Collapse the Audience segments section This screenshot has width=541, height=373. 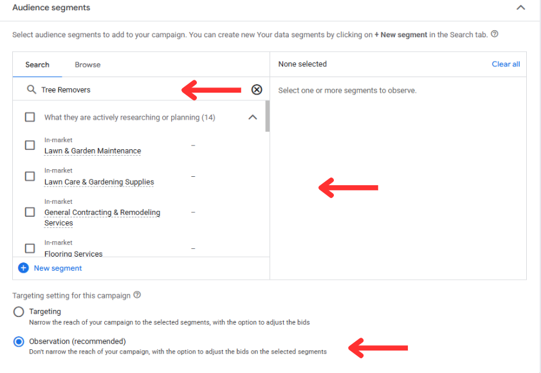click(x=520, y=8)
